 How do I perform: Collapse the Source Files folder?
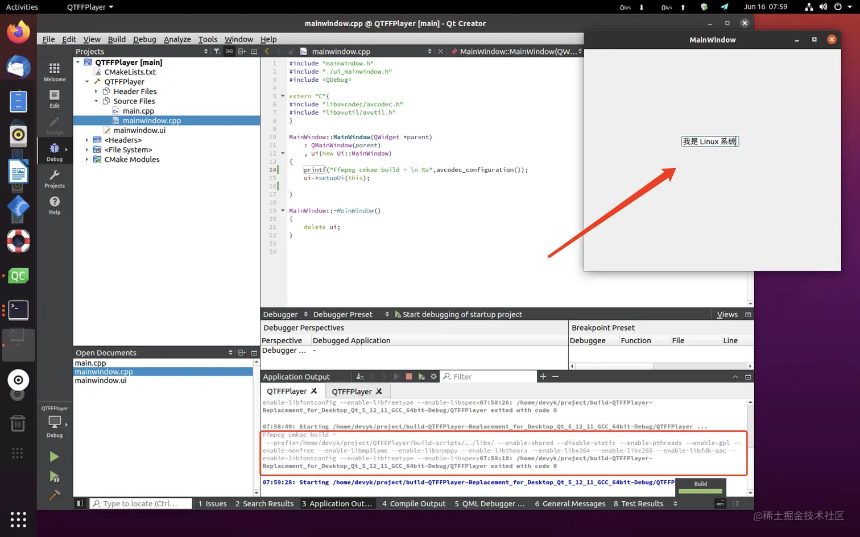96,101
